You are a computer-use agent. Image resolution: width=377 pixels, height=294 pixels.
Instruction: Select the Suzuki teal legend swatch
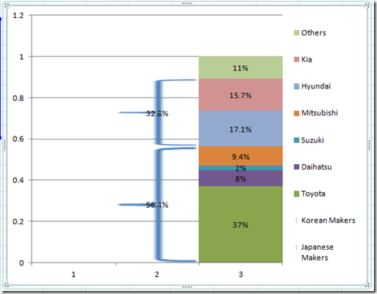297,140
